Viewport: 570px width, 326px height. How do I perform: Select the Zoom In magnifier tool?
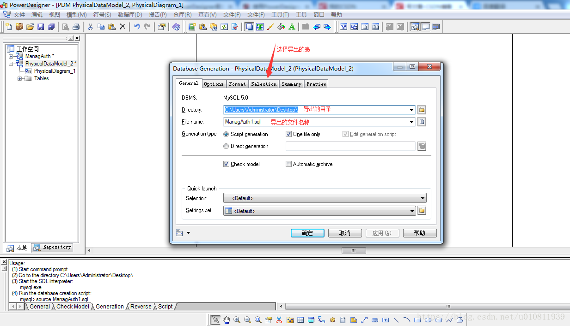[x=237, y=320]
